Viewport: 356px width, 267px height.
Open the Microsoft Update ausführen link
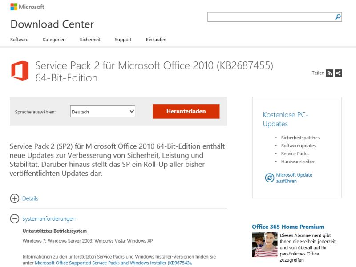tap(294, 178)
